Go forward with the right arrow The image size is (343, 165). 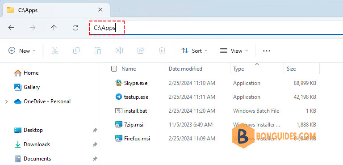(32, 28)
